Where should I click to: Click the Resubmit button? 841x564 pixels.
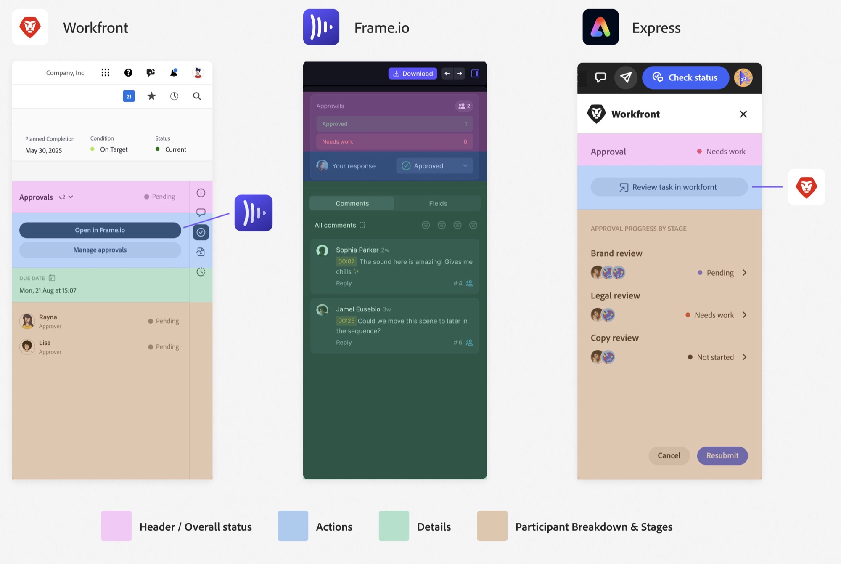click(722, 455)
